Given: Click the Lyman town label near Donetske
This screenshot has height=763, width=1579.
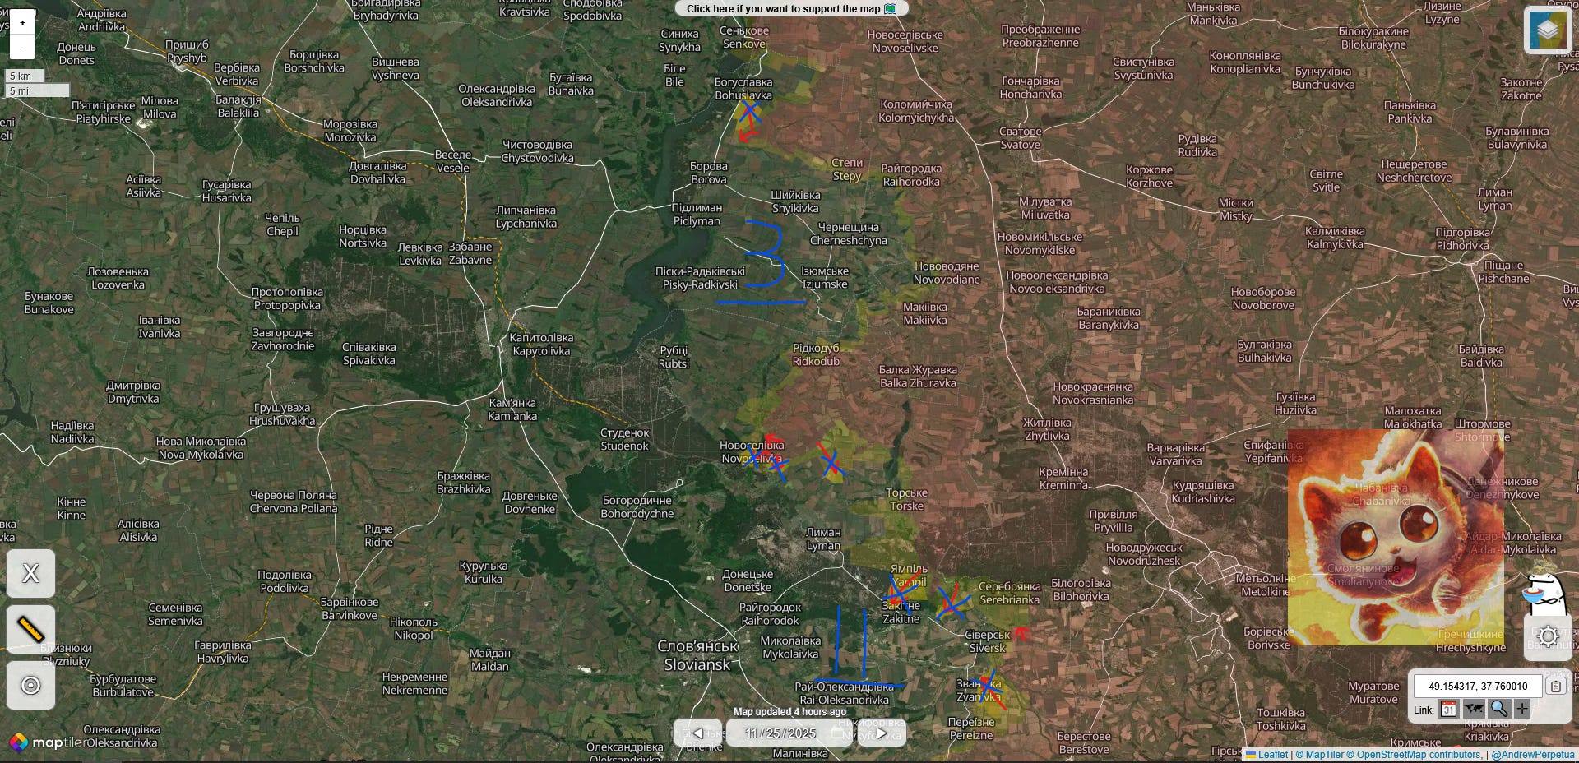Looking at the screenshot, I should pos(823,539).
